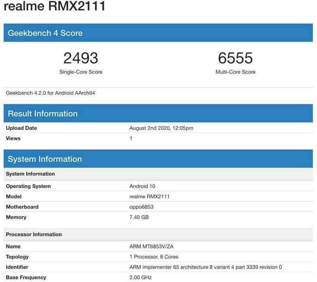Click the 'Views' row label
Viewport: 317px width, 282px height.
13,139
